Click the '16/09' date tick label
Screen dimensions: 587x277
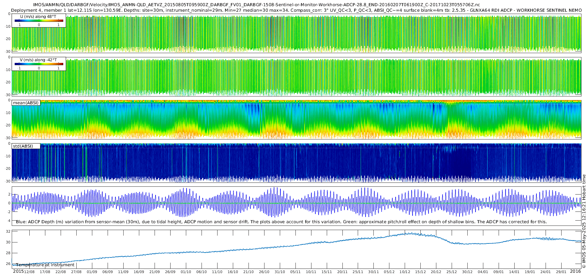[x=139, y=272]
